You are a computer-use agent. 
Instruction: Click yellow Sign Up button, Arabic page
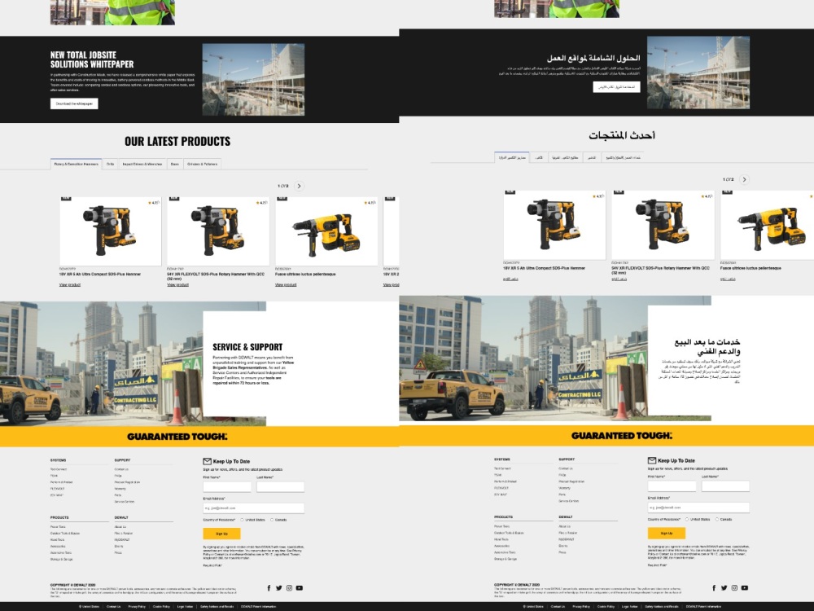click(x=667, y=533)
